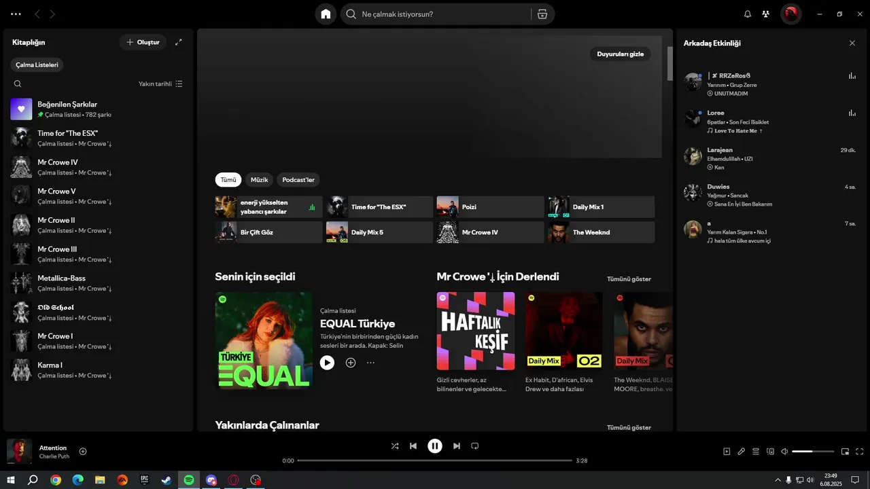Search within Kitaplığın library
This screenshot has height=489, width=870.
pos(18,84)
